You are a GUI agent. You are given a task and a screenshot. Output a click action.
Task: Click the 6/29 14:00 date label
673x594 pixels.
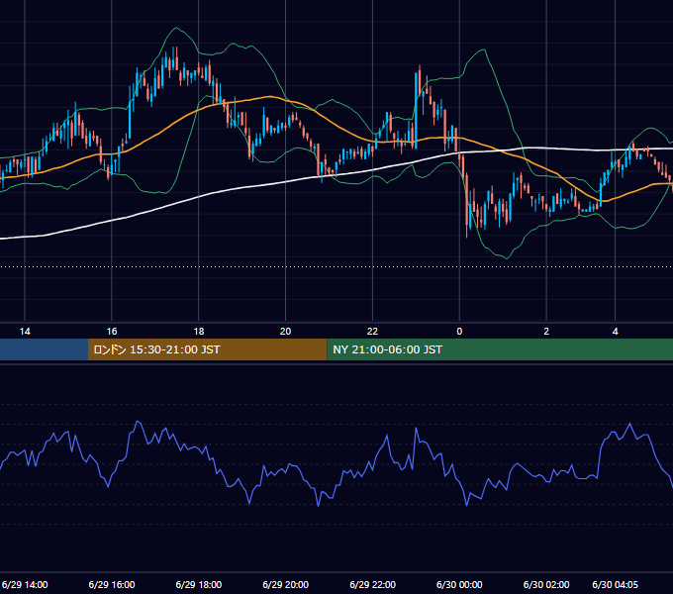click(x=25, y=584)
